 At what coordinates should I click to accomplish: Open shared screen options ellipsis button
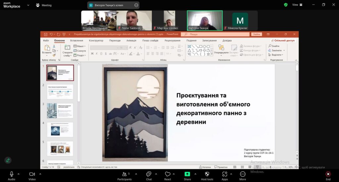coord(136,5)
